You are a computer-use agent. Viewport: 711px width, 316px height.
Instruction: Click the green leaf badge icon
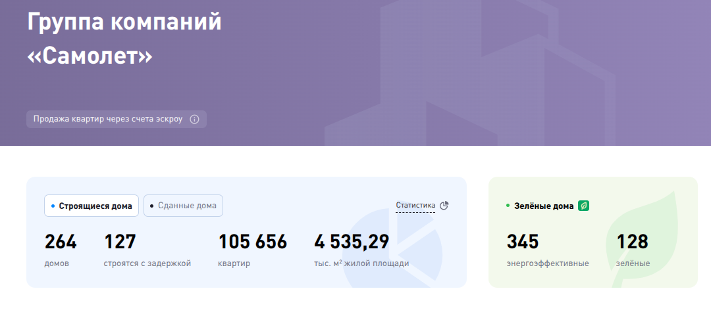point(583,206)
